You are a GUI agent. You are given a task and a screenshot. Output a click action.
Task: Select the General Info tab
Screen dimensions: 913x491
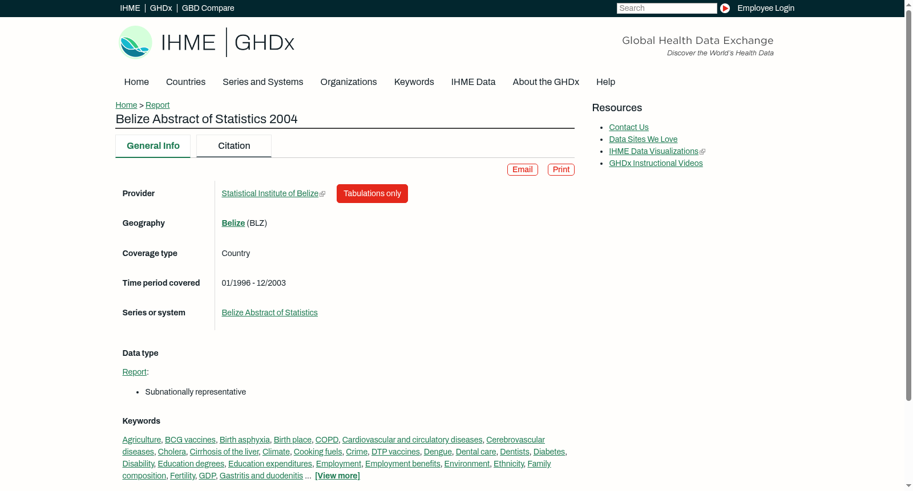(x=153, y=146)
